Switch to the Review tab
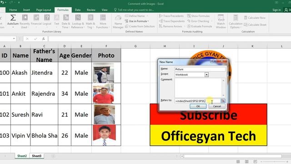The height and width of the screenshot is (164, 291). point(91,10)
